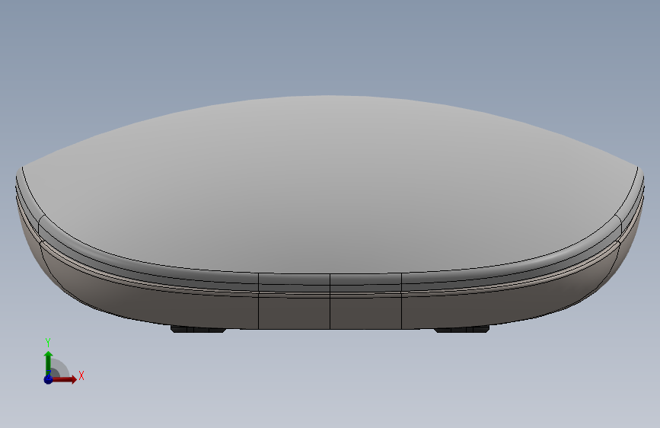
Task: Select the lower front face left of the center line
Action: click(294, 312)
